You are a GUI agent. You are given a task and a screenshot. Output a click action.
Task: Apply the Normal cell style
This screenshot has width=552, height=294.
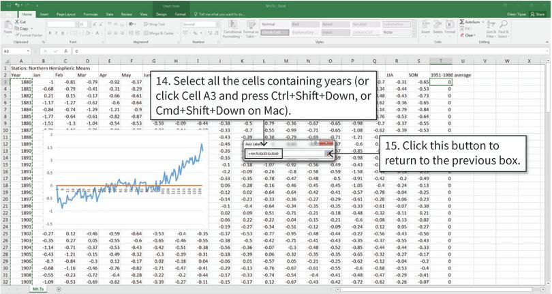coord(275,25)
